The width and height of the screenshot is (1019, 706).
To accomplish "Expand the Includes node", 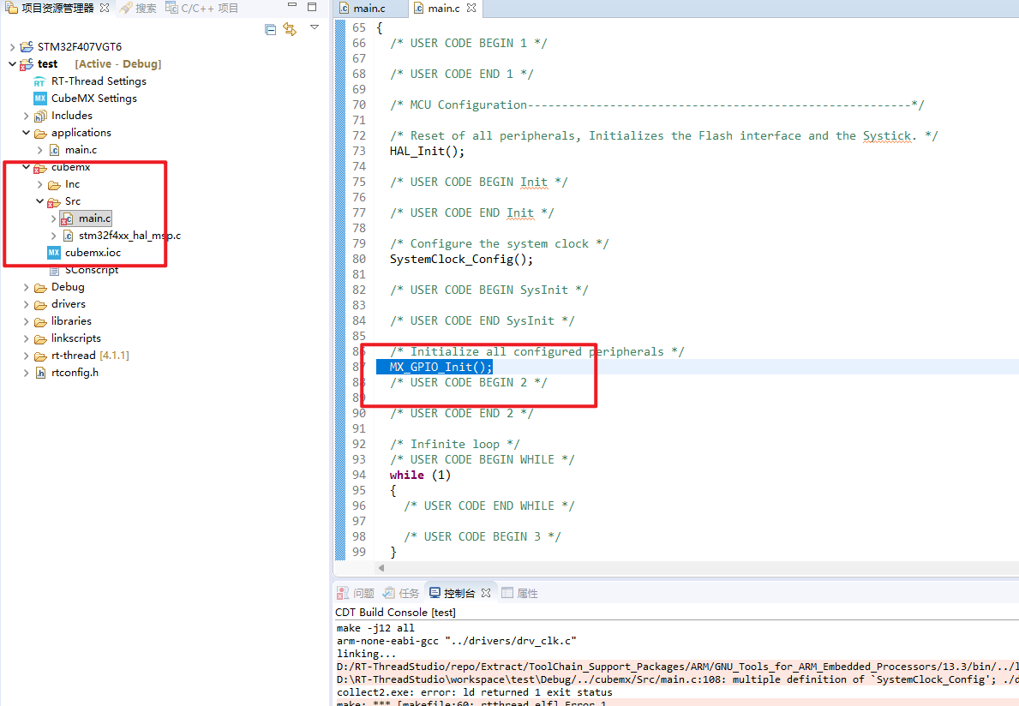I will click(x=26, y=116).
